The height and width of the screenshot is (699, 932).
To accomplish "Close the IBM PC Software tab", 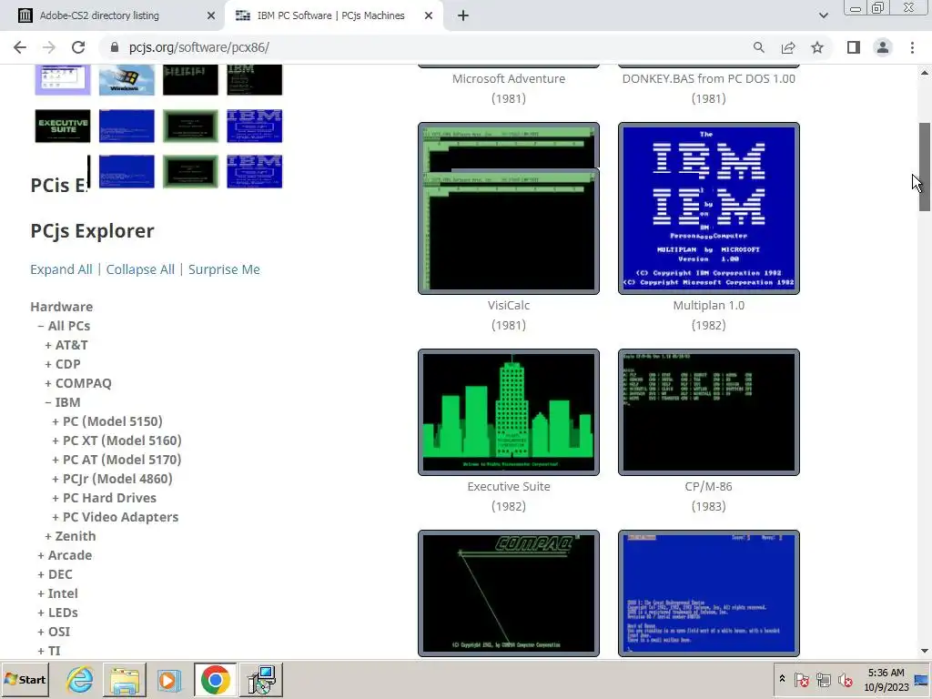I will point(429,15).
